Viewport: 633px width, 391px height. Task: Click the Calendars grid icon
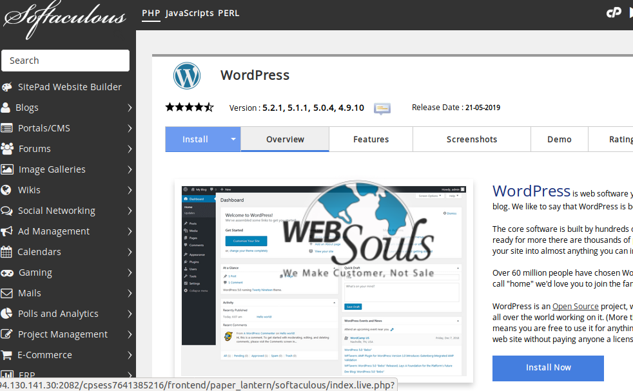(6, 252)
